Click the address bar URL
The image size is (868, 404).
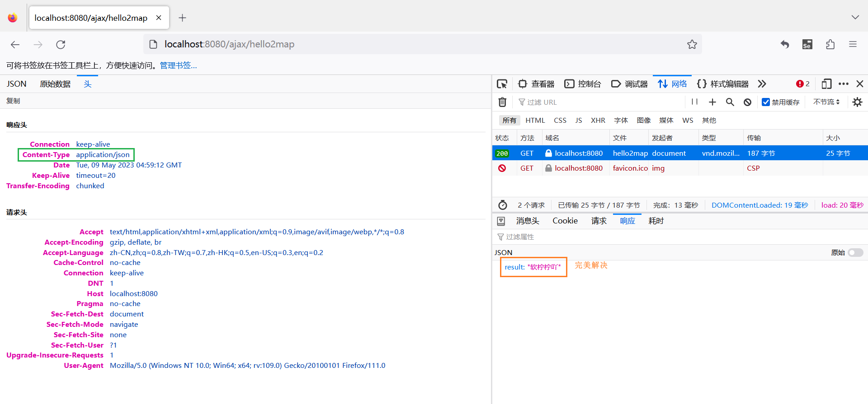229,44
